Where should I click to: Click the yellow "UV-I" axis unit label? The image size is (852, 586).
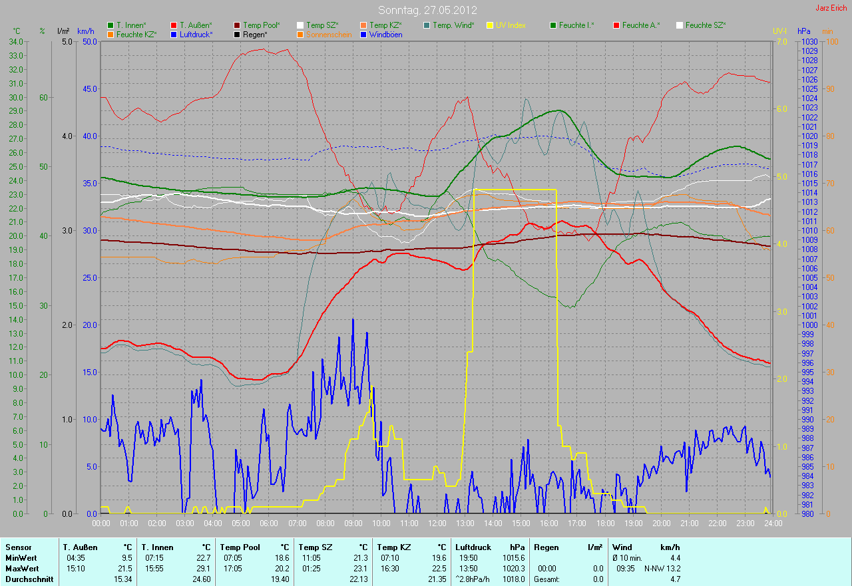[x=779, y=31]
